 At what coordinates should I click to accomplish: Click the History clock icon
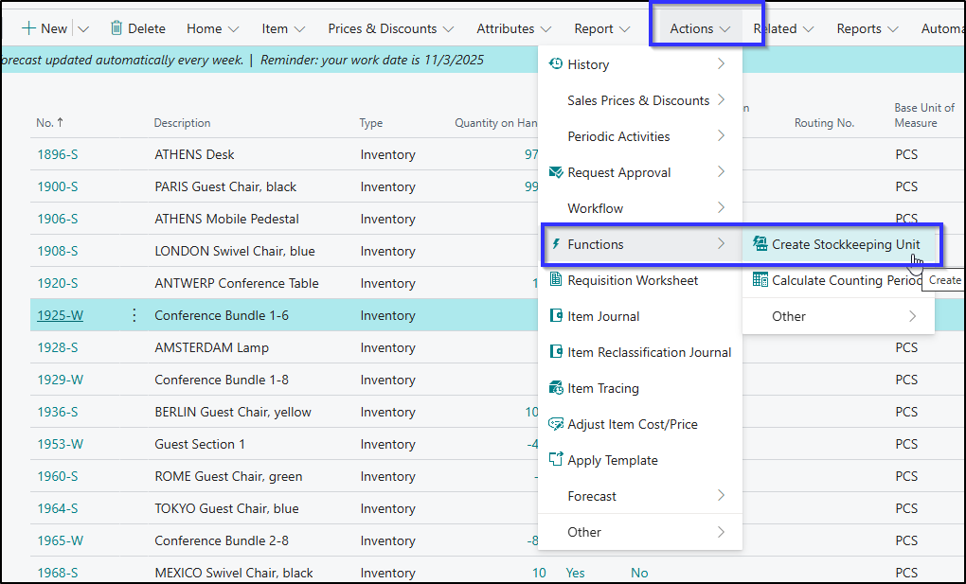[556, 64]
